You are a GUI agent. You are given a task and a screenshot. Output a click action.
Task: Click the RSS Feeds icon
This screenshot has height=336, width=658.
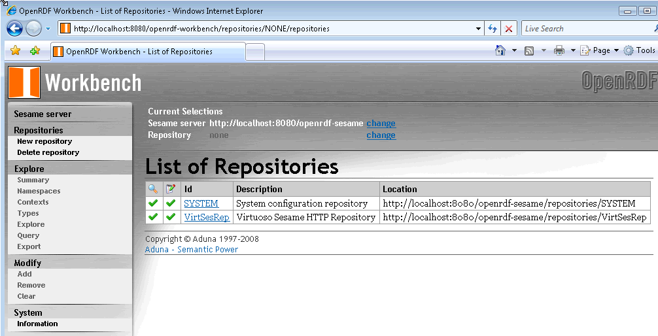pos(529,50)
